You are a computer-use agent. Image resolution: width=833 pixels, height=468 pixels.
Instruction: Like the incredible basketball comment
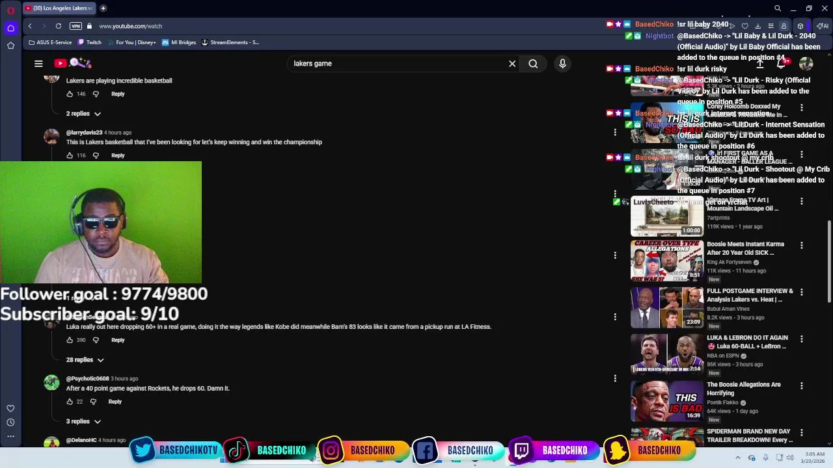coord(70,94)
